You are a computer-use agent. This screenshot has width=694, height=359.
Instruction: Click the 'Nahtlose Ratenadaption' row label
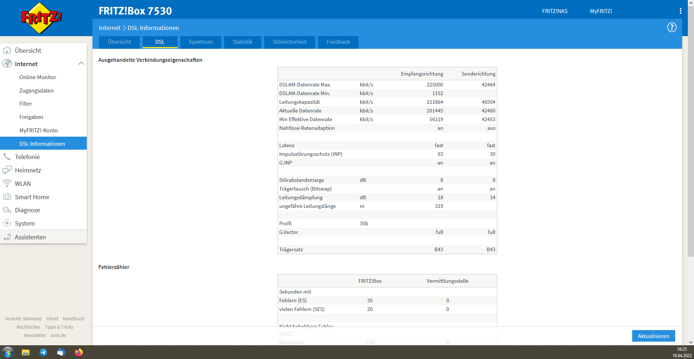pos(307,128)
